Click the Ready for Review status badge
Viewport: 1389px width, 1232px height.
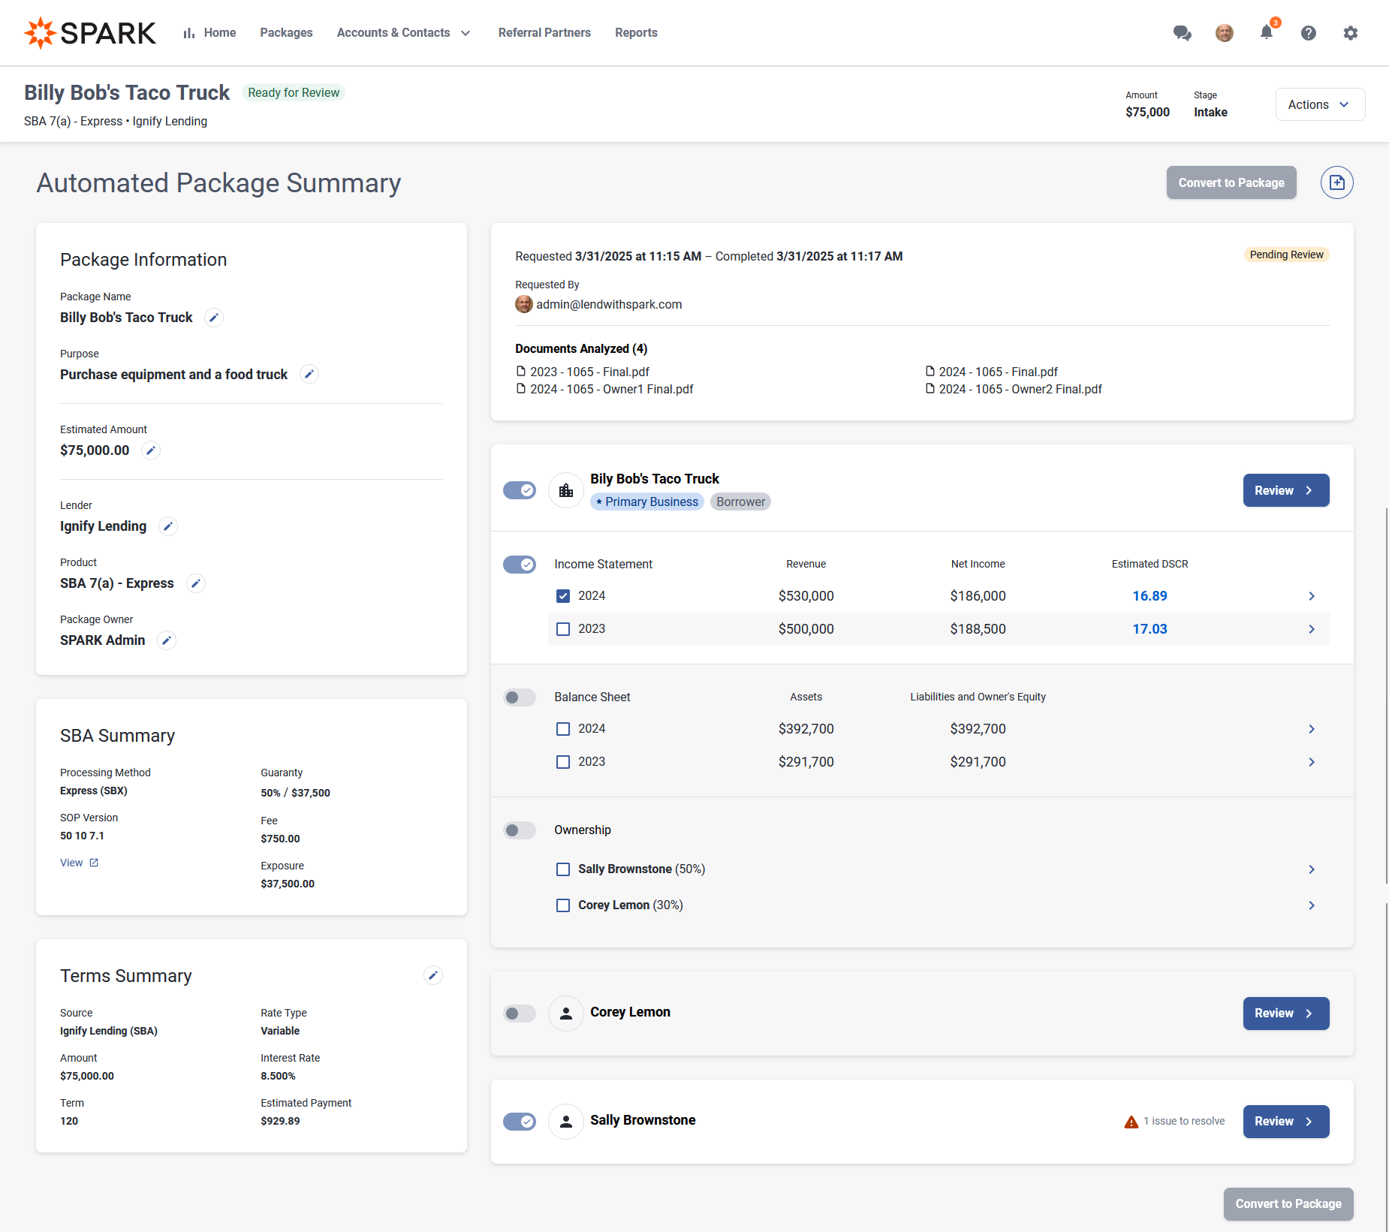[294, 92]
